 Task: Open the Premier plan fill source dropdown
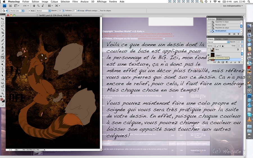pos(17,11)
